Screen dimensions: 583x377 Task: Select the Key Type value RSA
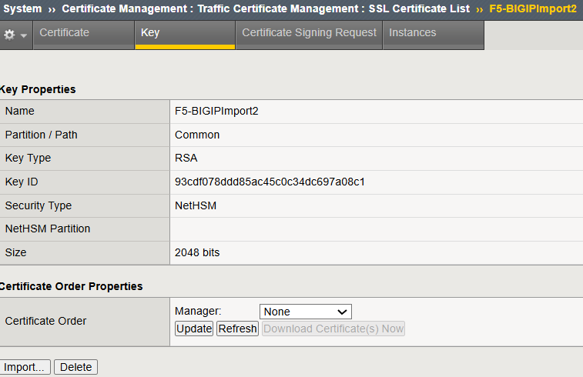pyautogui.click(x=186, y=158)
